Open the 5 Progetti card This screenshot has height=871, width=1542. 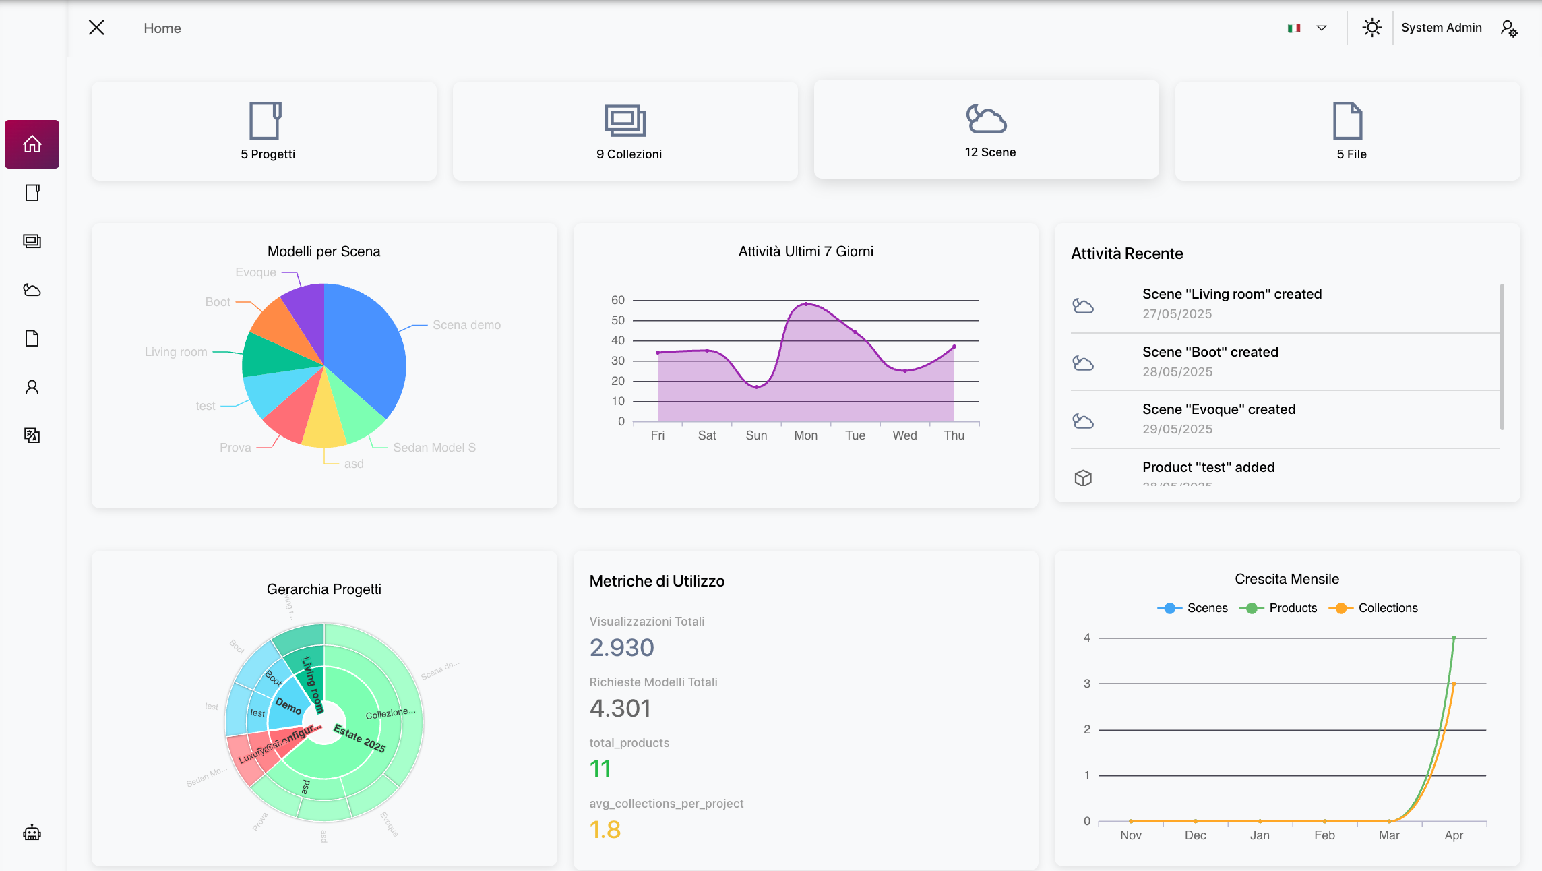point(264,131)
